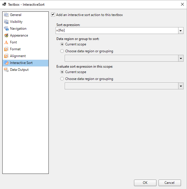
Task: Uncheck Add an interactive sort action checkbox
Action: pyautogui.click(x=53, y=15)
